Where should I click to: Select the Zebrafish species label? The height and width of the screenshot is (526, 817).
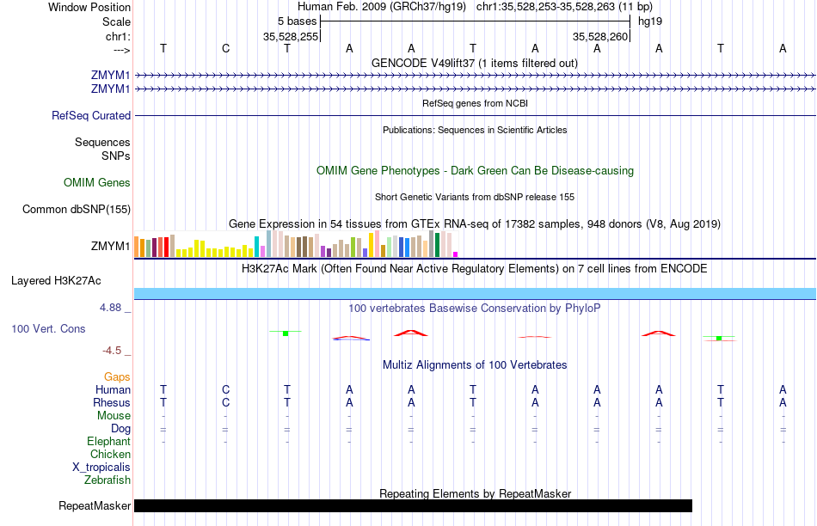click(107, 480)
